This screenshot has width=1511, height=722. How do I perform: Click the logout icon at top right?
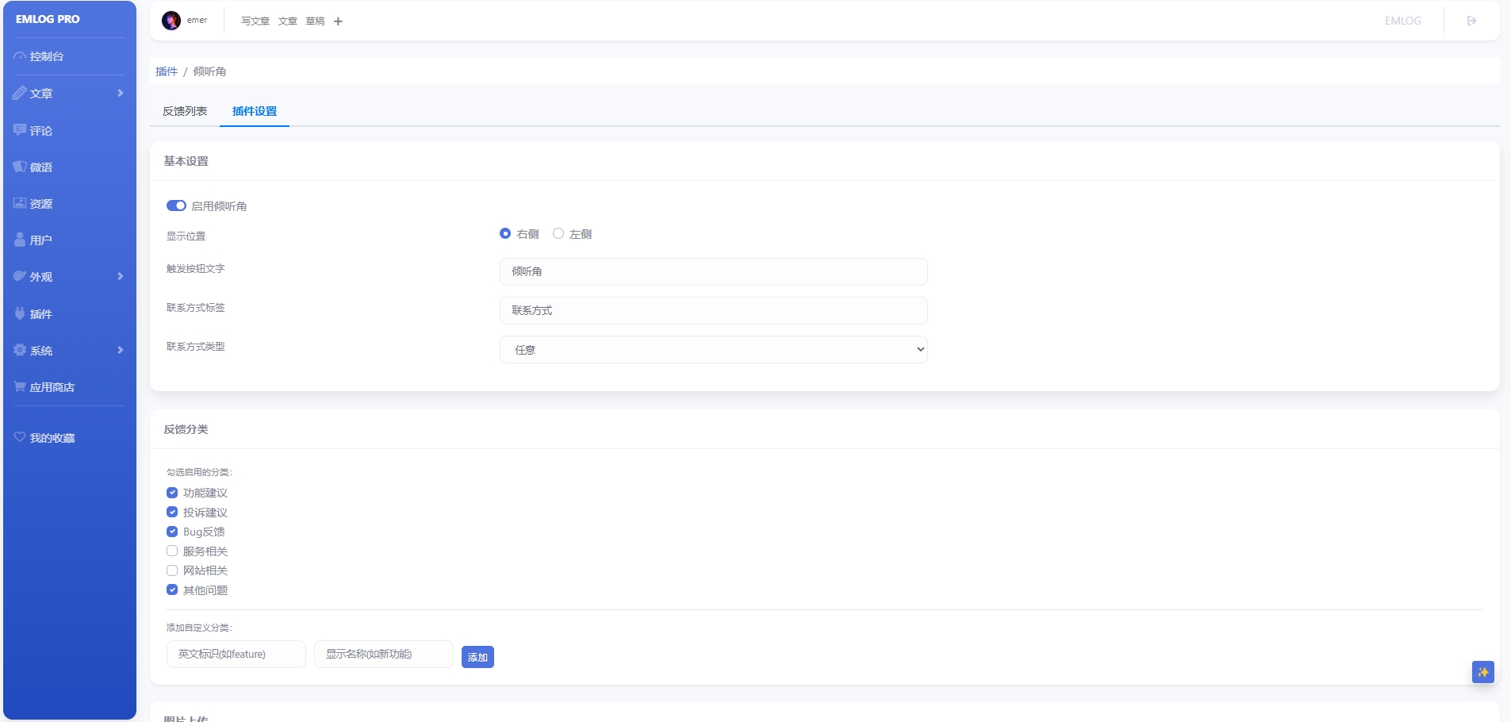1472,21
